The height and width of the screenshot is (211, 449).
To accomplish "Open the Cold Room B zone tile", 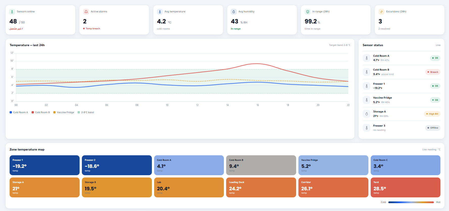I will click(261, 165).
